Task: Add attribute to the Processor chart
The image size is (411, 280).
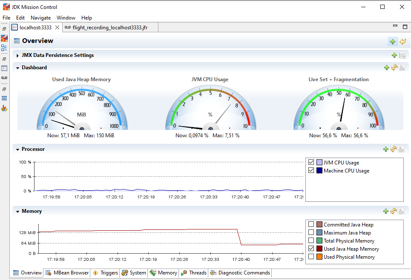Action: 386,149
